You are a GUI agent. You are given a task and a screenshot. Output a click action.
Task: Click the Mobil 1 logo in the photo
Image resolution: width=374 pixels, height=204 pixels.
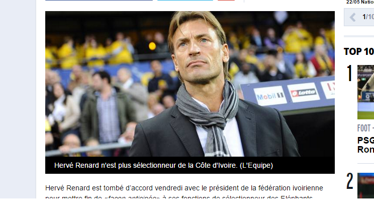270,96
